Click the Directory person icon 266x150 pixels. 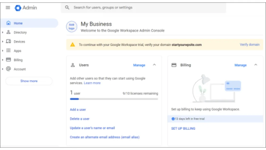(8, 32)
